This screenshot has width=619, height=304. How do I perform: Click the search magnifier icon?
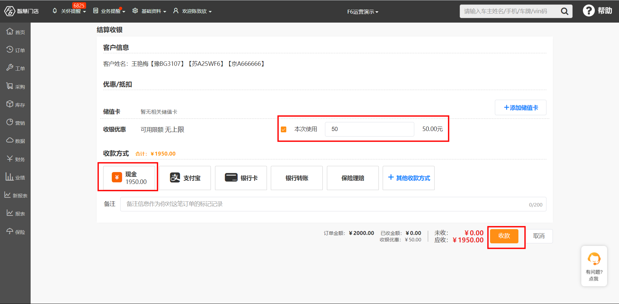[x=564, y=11]
